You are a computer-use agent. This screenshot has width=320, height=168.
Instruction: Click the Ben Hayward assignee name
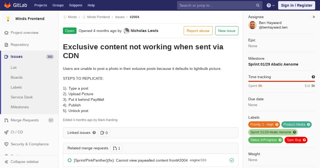click(x=270, y=23)
